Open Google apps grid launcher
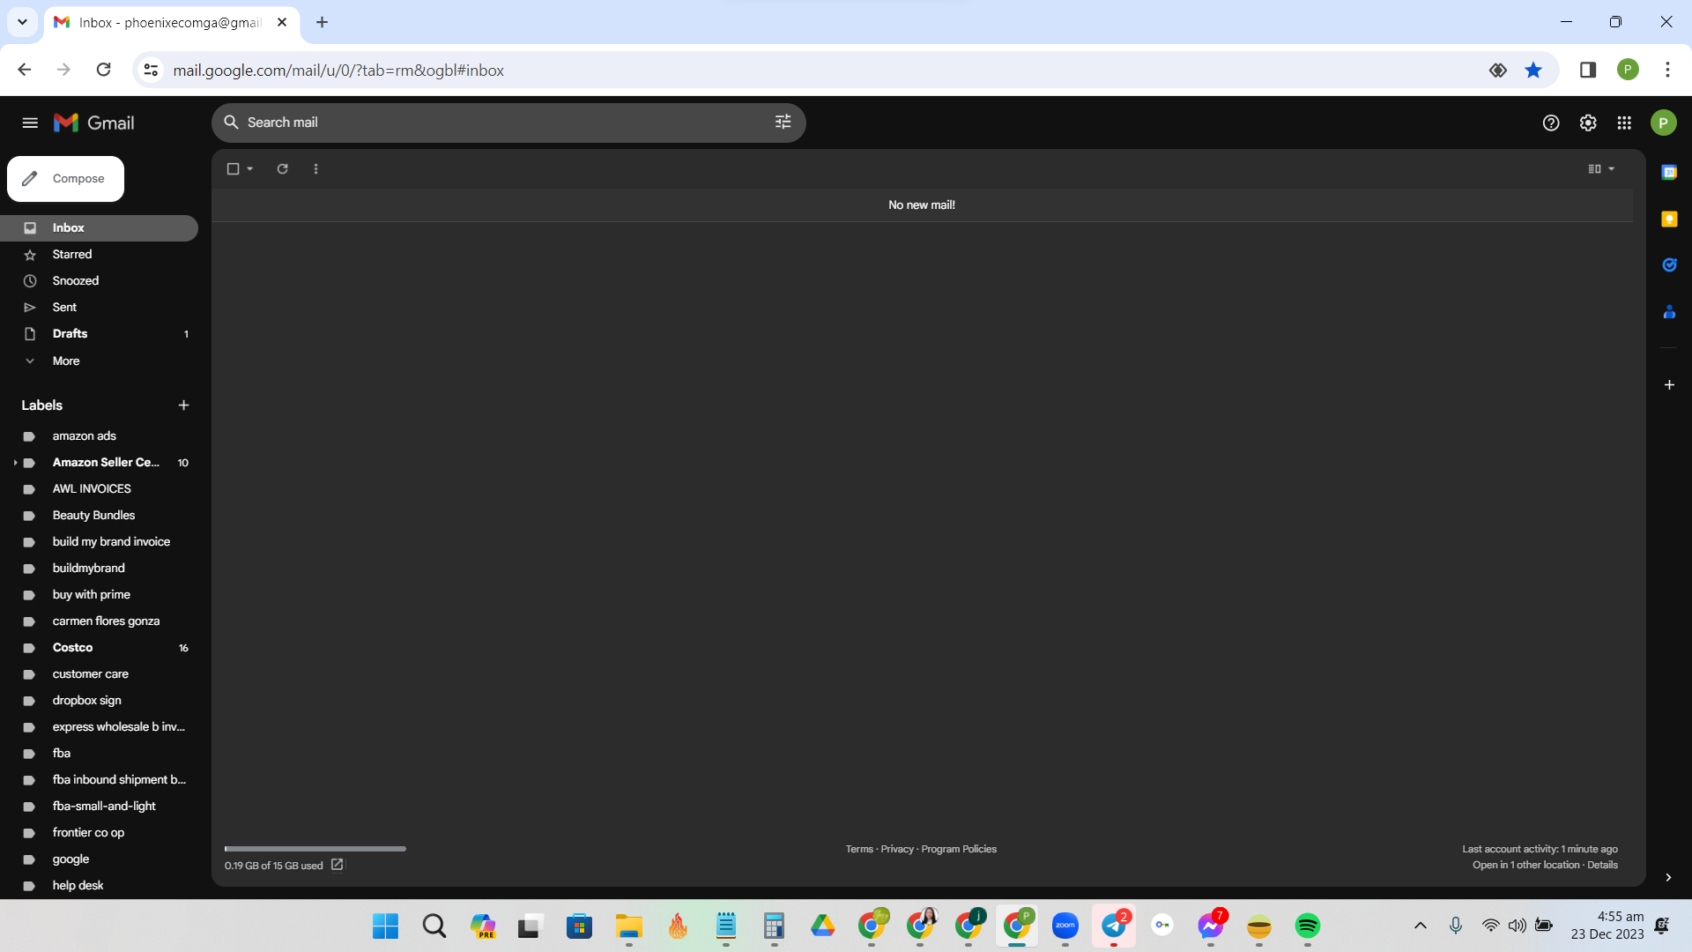Screen dimensions: 1692x952 click(1624, 123)
